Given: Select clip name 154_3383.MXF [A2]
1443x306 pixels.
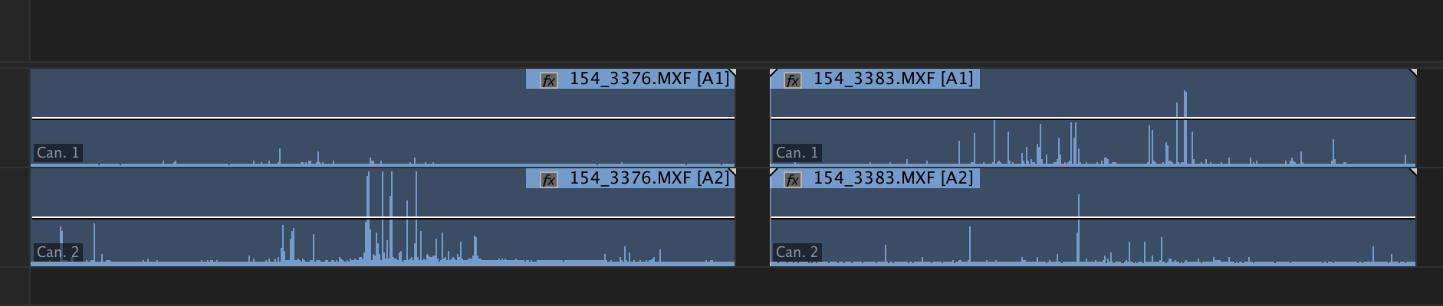Looking at the screenshot, I should point(892,178).
